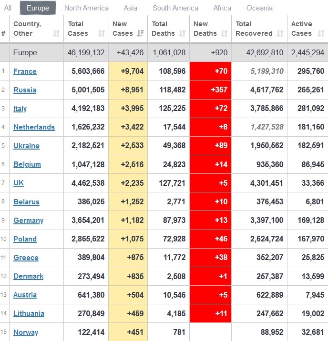Click the # rank column header
Viewport: 328px width, 341px height.
pyautogui.click(x=4, y=33)
